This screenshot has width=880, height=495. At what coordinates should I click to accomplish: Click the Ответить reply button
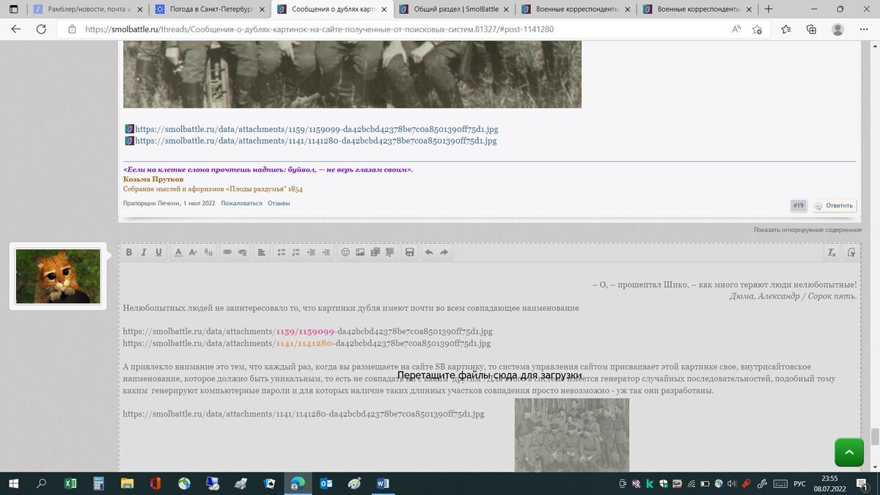(835, 206)
